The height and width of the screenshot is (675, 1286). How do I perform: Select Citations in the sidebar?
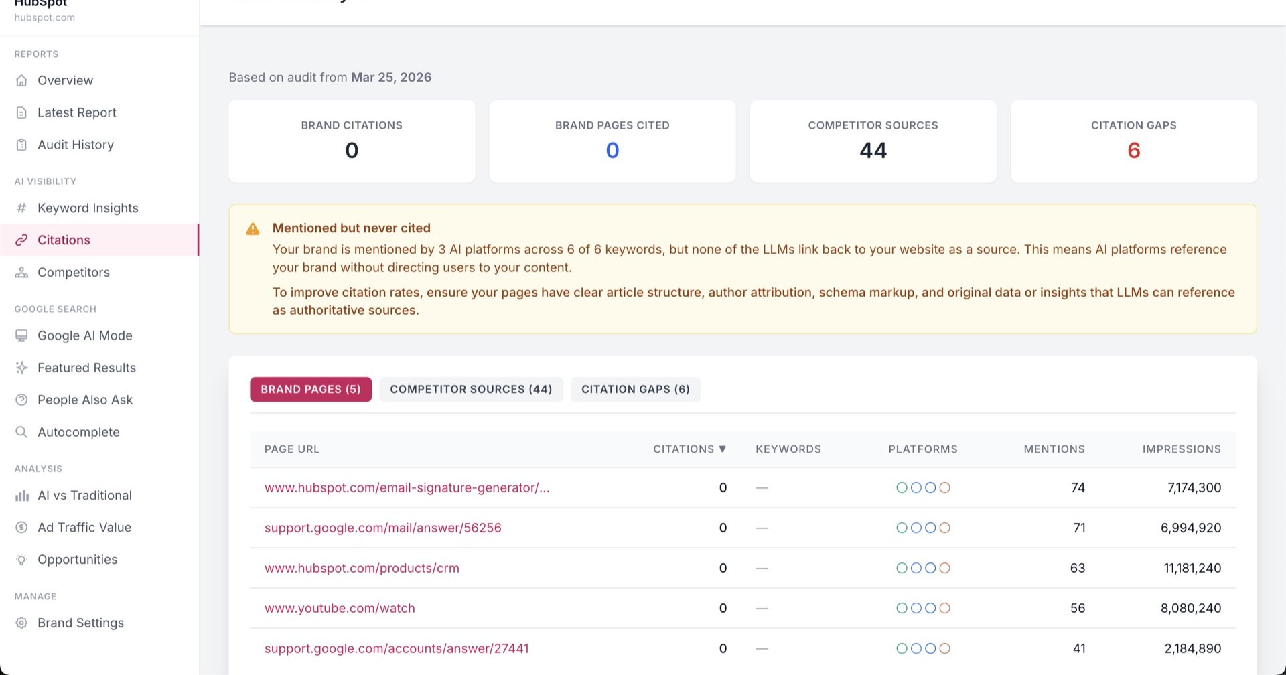click(99, 240)
